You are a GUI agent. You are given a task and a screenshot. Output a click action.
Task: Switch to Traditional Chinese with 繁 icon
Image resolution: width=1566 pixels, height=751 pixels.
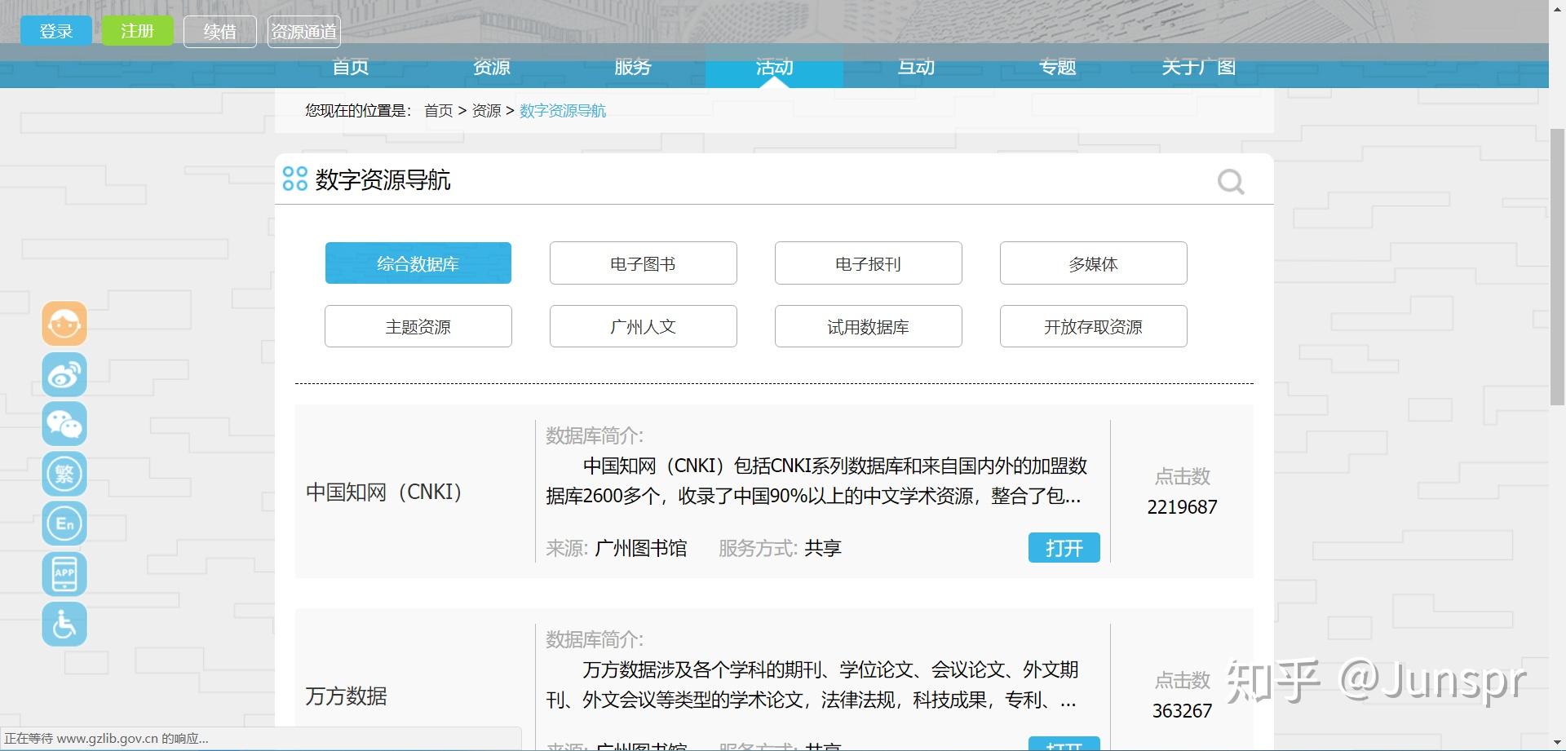click(x=64, y=474)
